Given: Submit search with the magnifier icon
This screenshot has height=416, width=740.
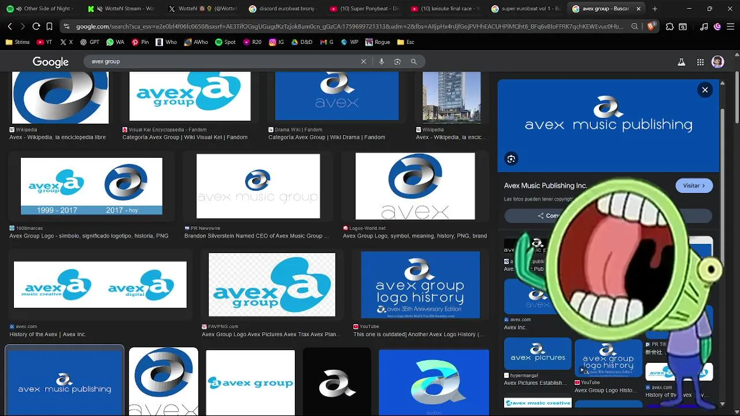Looking at the screenshot, I should click(414, 61).
